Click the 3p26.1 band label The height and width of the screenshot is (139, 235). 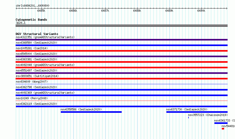[x=21, y=23]
